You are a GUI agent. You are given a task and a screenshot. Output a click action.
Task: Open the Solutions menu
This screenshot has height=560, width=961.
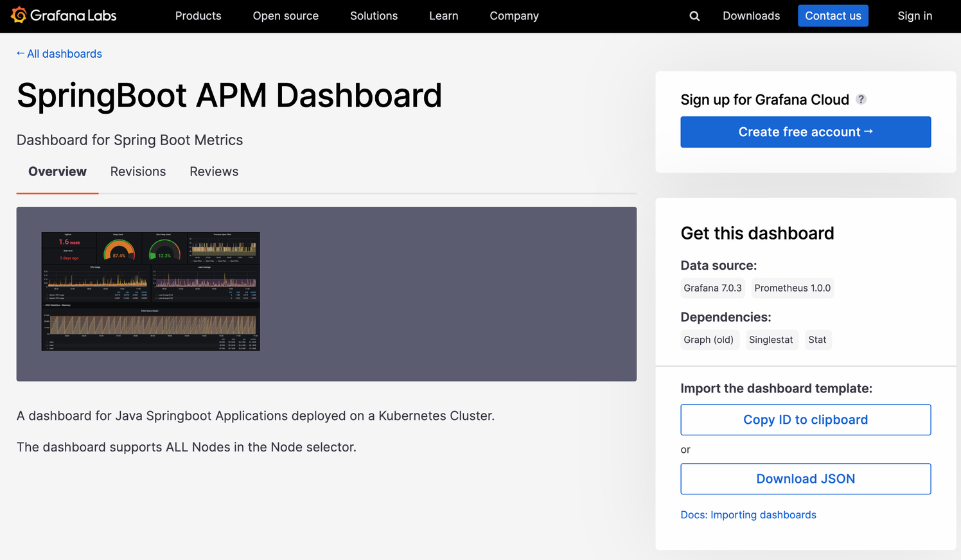(374, 16)
